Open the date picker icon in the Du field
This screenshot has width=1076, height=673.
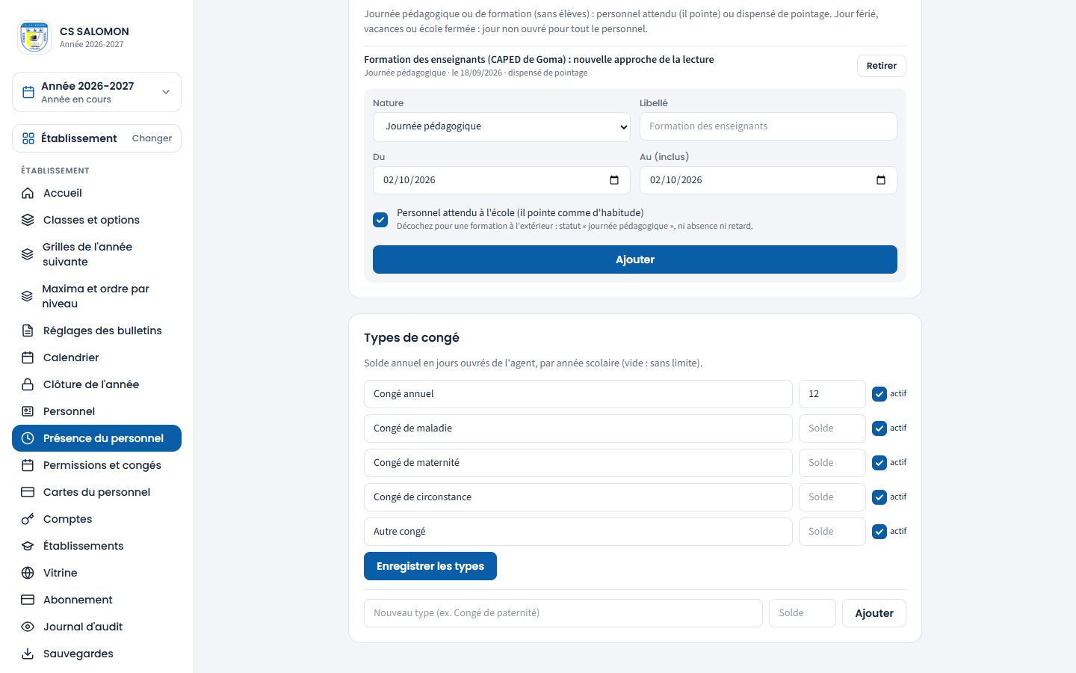614,180
